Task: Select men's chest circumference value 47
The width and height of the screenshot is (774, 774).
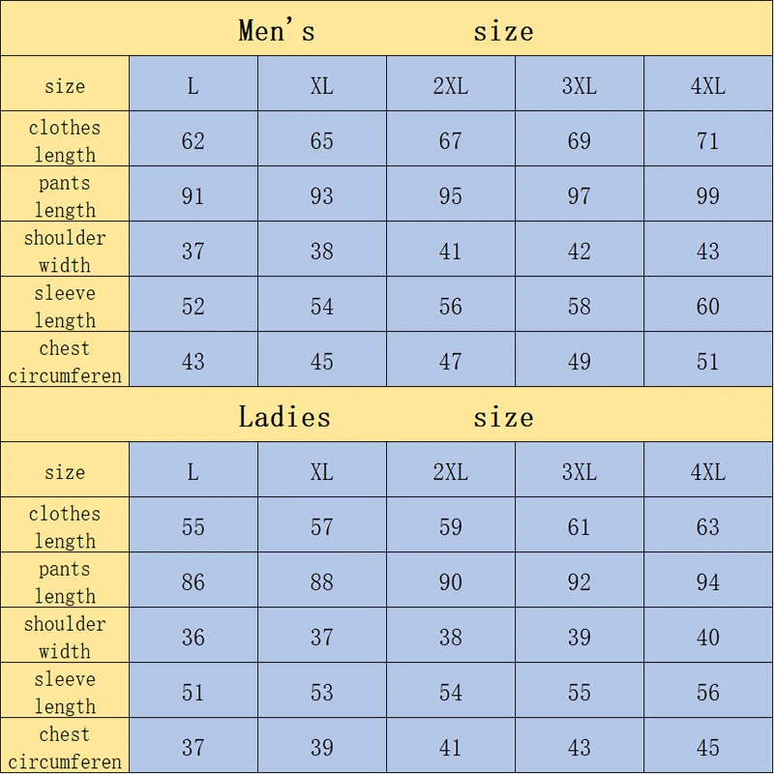Action: click(x=451, y=362)
